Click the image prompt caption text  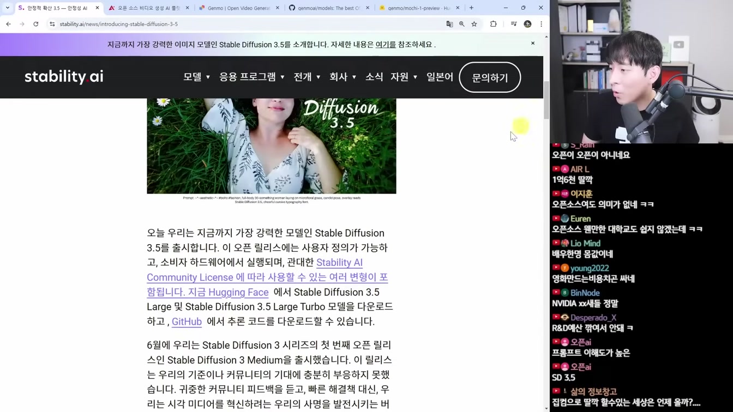[x=272, y=200]
